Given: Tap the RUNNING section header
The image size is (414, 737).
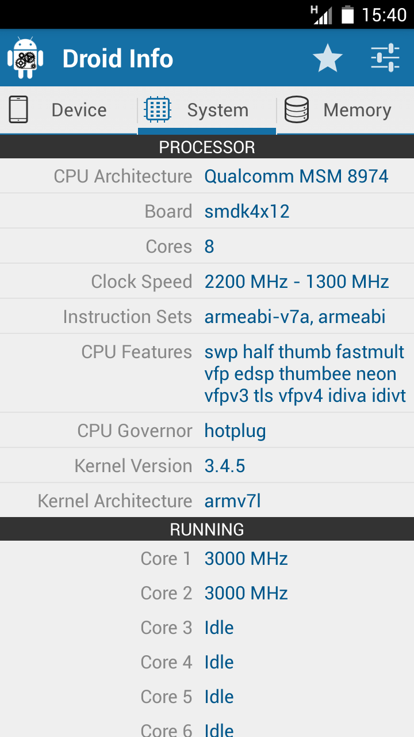Looking at the screenshot, I should point(207,529).
